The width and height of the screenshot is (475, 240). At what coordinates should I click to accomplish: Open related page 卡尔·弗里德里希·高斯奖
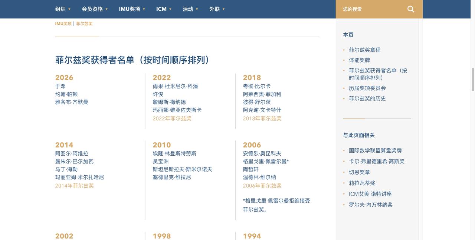[377, 162]
